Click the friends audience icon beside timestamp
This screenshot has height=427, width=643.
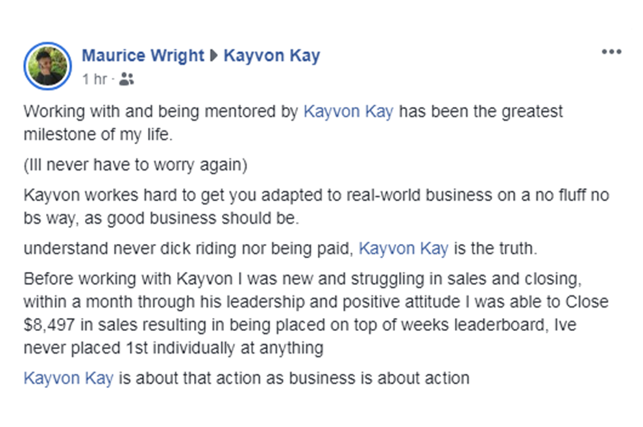[x=127, y=79]
